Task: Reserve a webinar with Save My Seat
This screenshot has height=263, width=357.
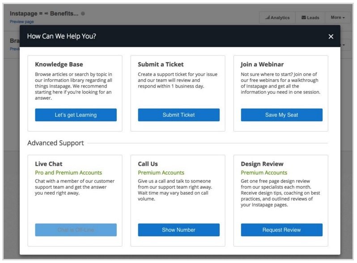Action: (x=282, y=115)
